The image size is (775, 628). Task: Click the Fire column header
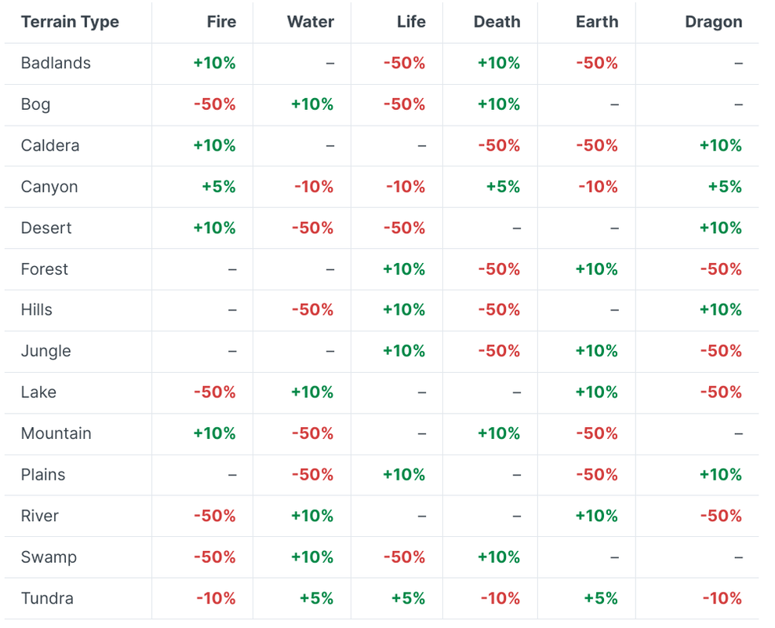[x=221, y=22]
